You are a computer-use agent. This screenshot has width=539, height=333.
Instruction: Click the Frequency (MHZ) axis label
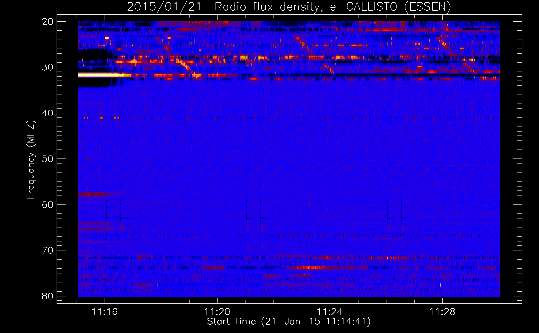31,160
